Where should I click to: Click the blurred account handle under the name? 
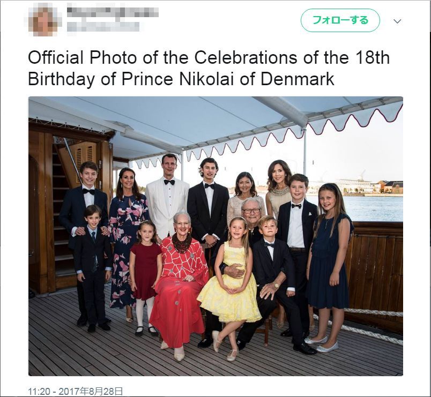point(103,26)
